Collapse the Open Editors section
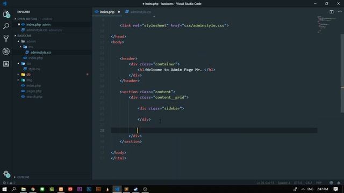The height and width of the screenshot is (193, 344). click(15, 19)
